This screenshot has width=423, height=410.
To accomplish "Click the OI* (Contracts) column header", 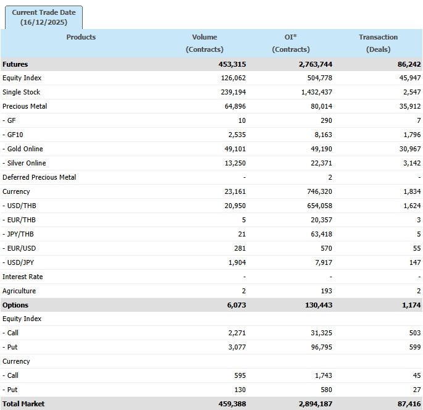I will pyautogui.click(x=291, y=43).
